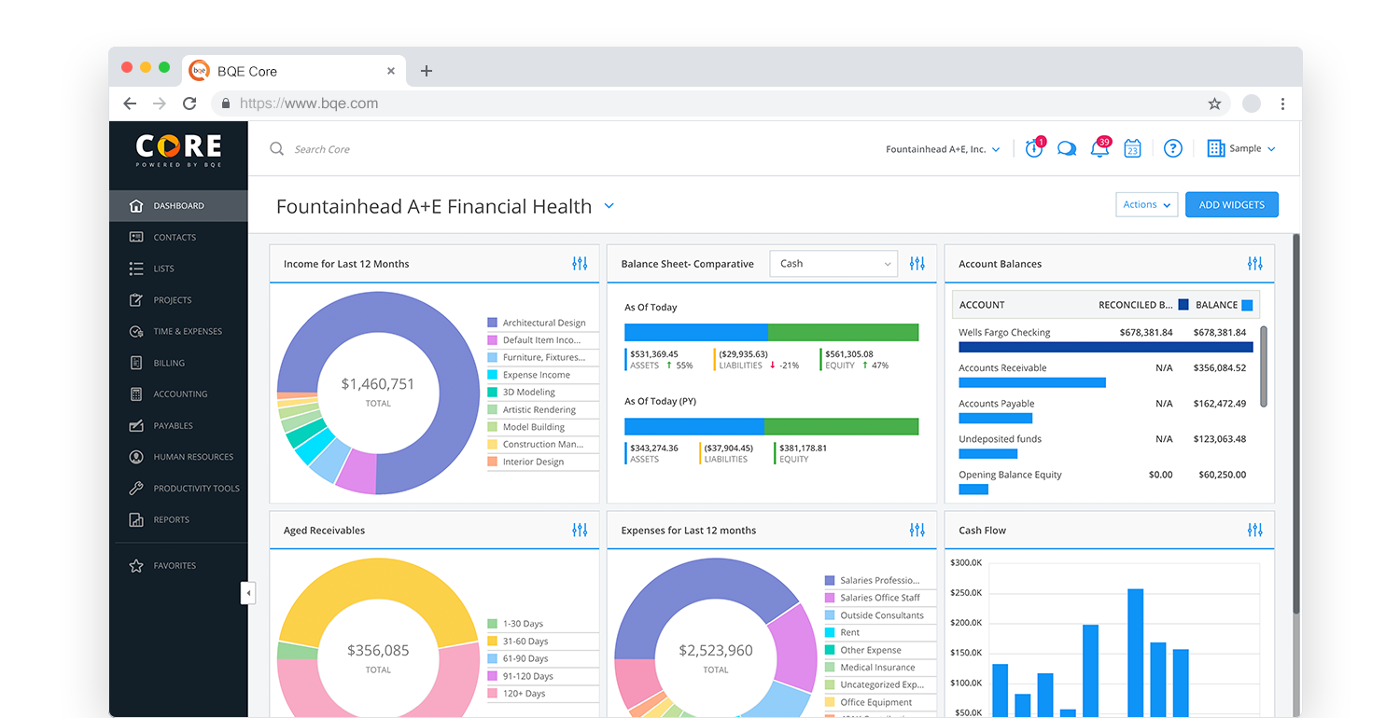Screen dimensions: 1400x718
Task: Bookmark this page with the star icon
Action: [x=1214, y=104]
